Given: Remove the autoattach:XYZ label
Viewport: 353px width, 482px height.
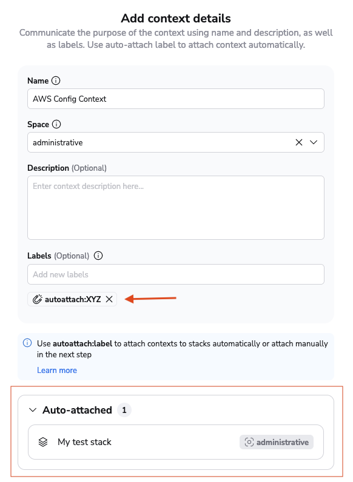Looking at the screenshot, I should tap(109, 299).
